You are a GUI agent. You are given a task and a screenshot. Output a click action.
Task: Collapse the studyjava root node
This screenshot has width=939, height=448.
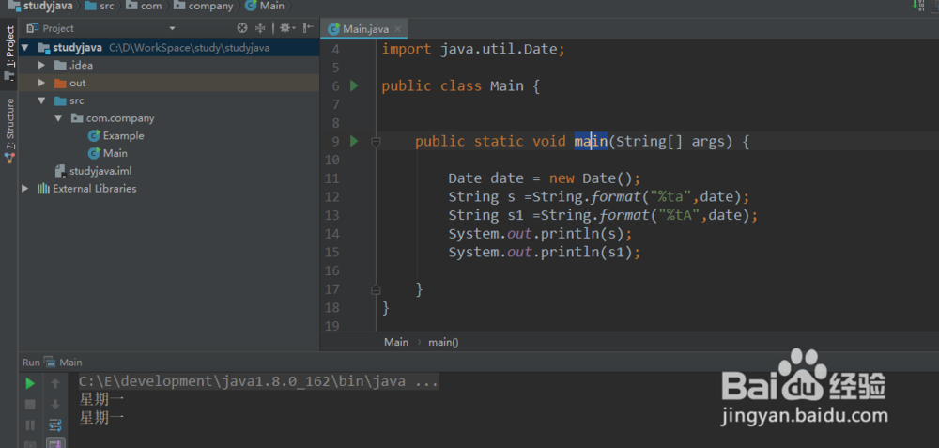25,47
